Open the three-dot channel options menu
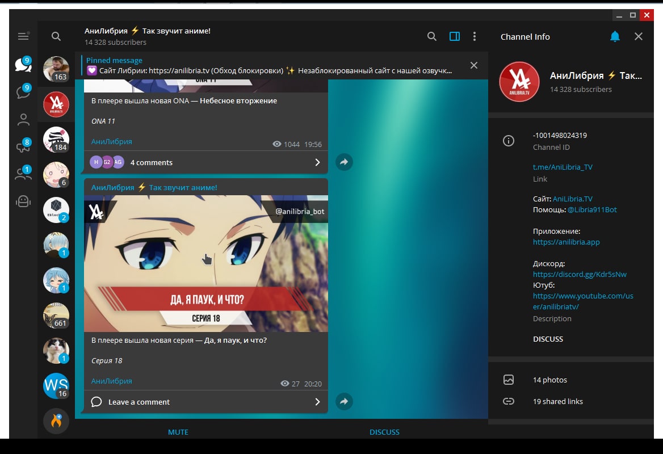This screenshot has width=663, height=454. (475, 36)
